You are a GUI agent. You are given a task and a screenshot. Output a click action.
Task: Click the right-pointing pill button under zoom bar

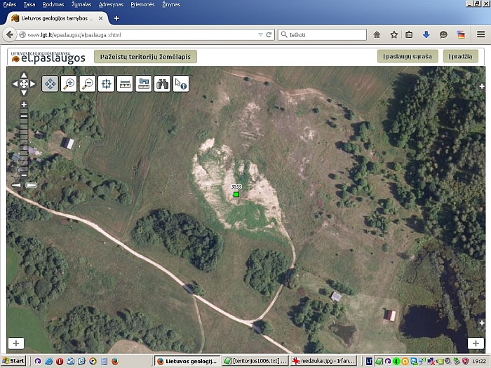[31, 185]
